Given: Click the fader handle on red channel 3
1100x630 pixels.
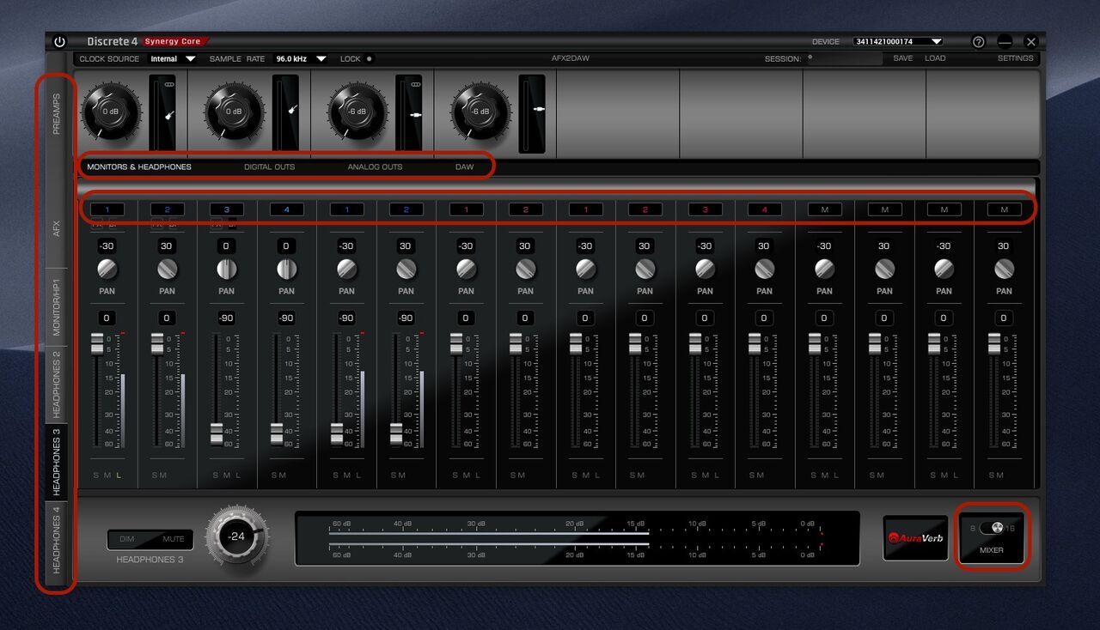Looking at the screenshot, I should click(695, 343).
